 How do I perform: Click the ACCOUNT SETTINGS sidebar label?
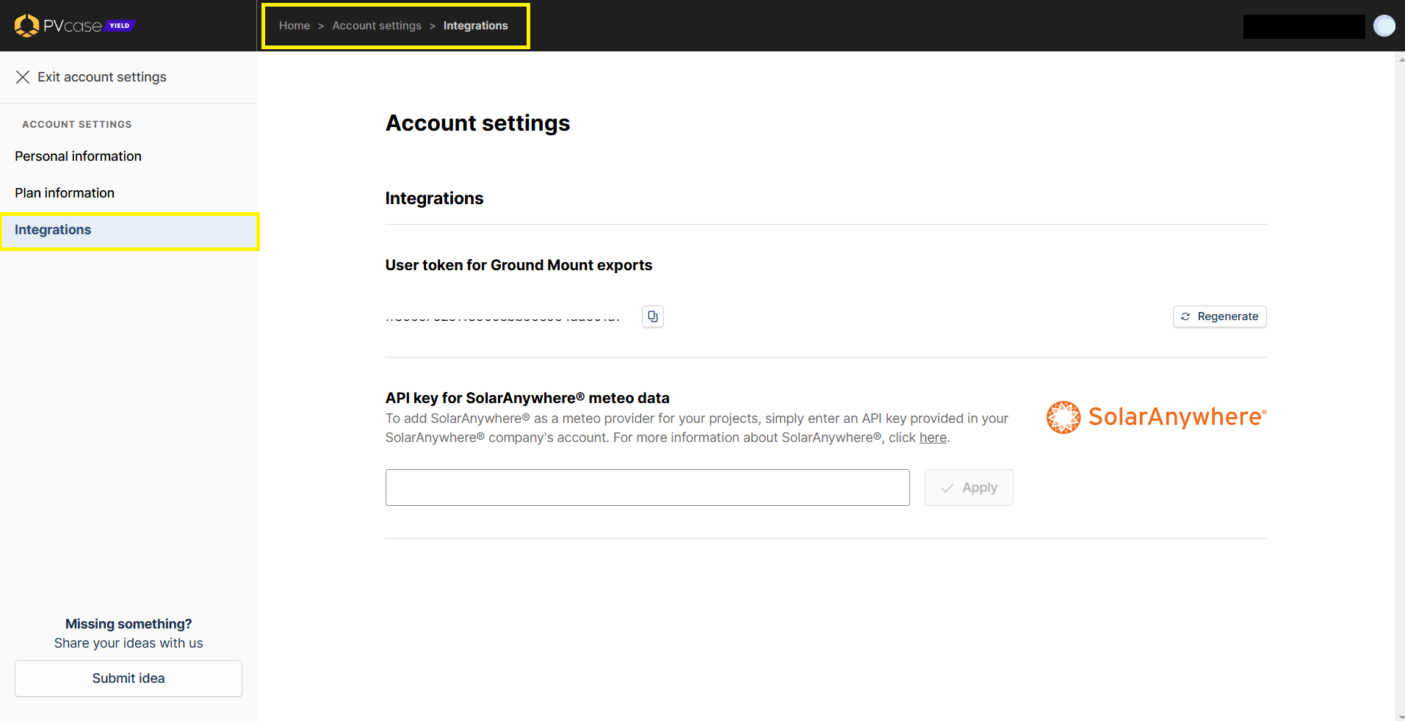(x=77, y=124)
